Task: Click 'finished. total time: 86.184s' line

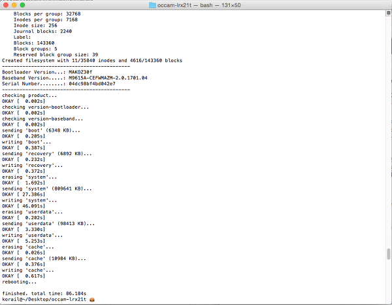Action: coord(44,293)
